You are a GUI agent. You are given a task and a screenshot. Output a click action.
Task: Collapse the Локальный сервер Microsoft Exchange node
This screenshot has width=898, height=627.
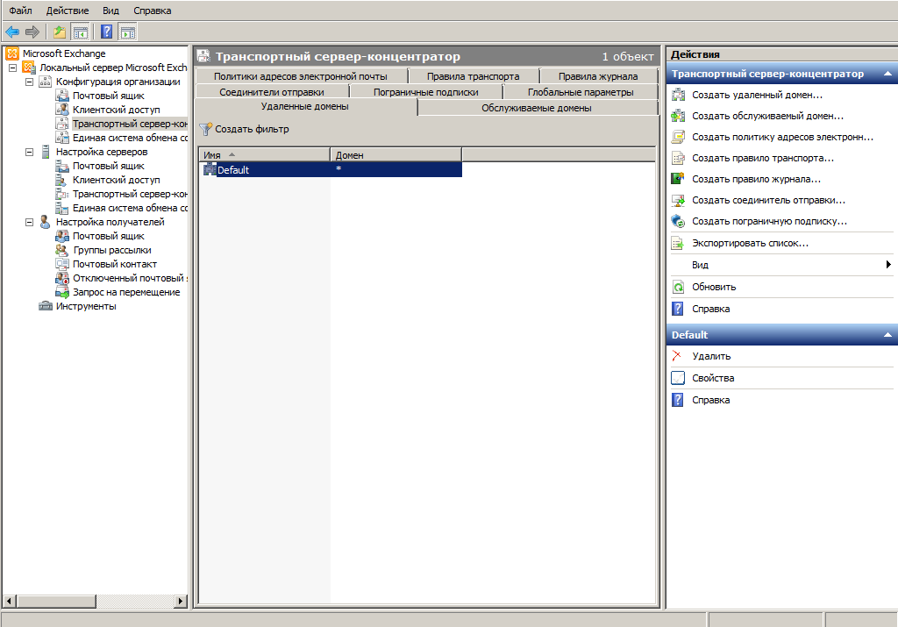pyautogui.click(x=12, y=68)
